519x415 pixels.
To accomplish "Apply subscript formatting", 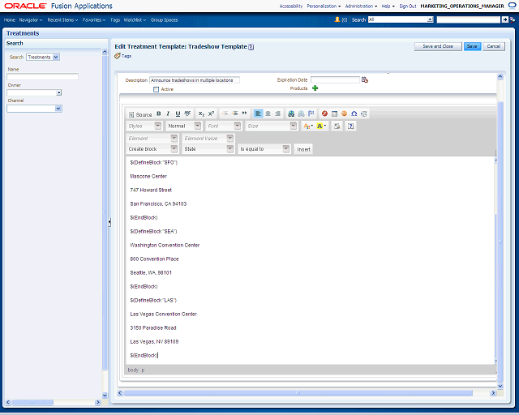I will (201, 113).
